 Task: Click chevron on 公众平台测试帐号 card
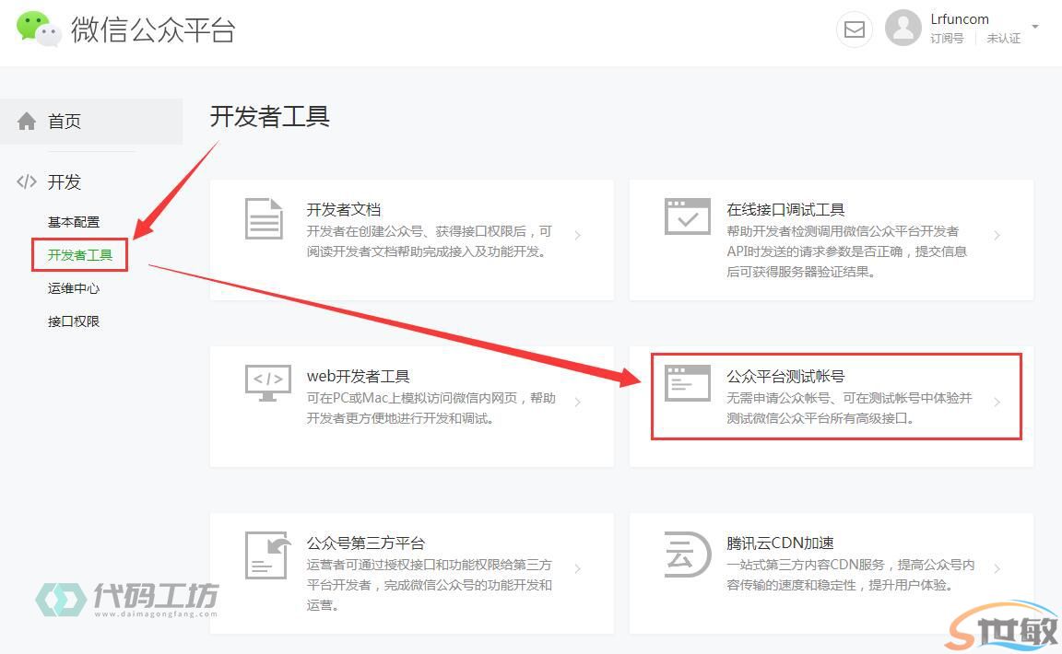pos(997,403)
